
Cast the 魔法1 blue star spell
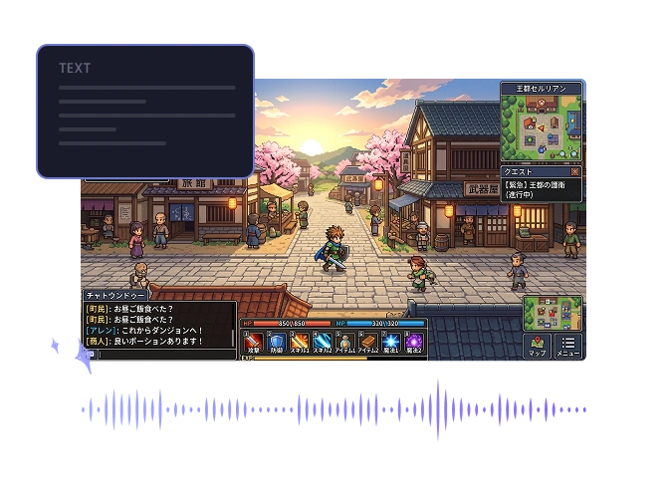(391, 343)
